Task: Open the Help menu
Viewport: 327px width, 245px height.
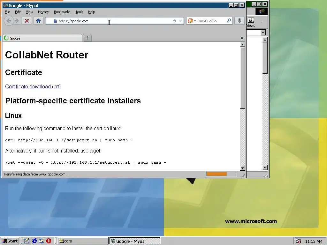Action: pyautogui.click(x=92, y=12)
